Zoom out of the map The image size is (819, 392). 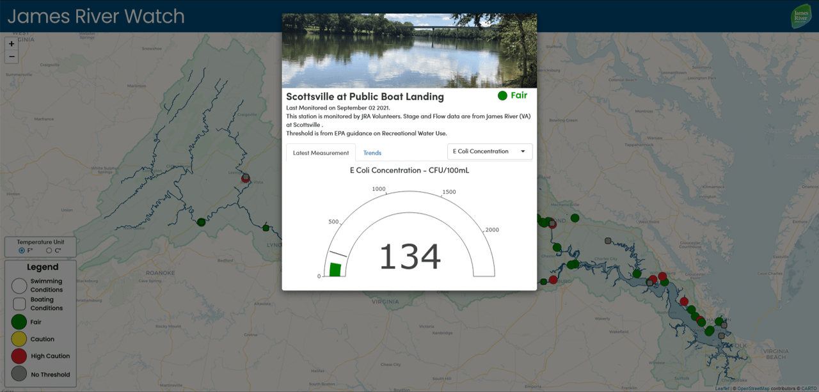[12, 57]
